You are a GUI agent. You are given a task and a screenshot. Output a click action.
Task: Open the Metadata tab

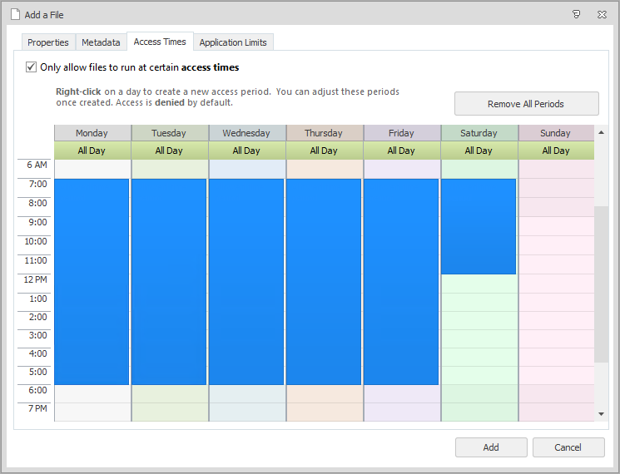coord(101,42)
